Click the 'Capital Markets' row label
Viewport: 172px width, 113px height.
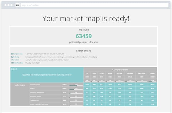(x=34, y=100)
